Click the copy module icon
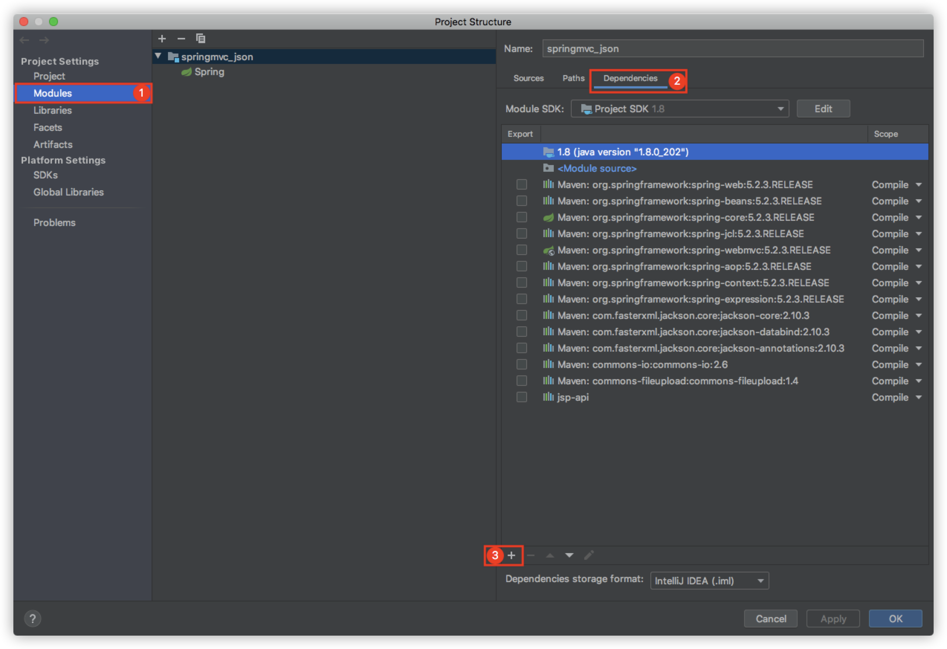This screenshot has height=649, width=947. pyautogui.click(x=200, y=39)
